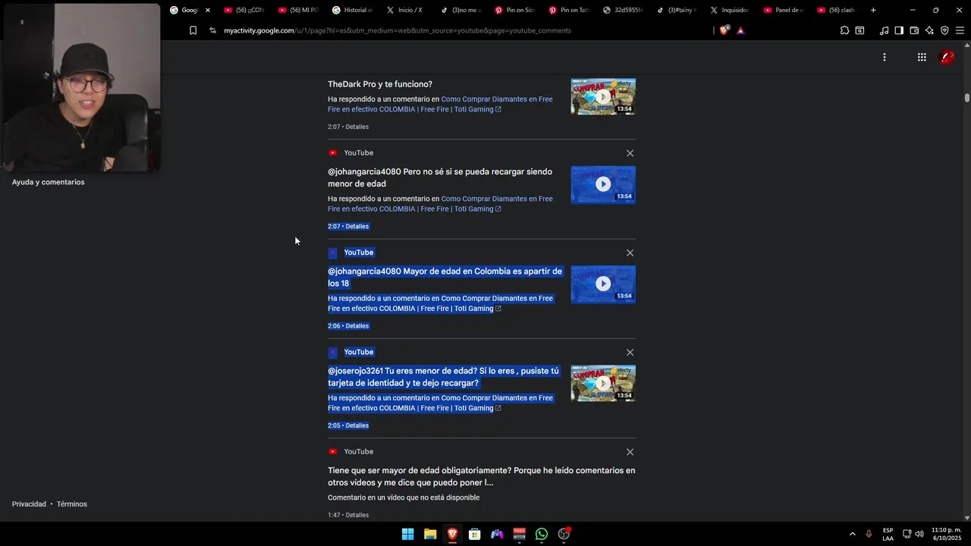Open Detalles for the TheDark Pro comment
The width and height of the screenshot is (971, 546).
click(357, 127)
